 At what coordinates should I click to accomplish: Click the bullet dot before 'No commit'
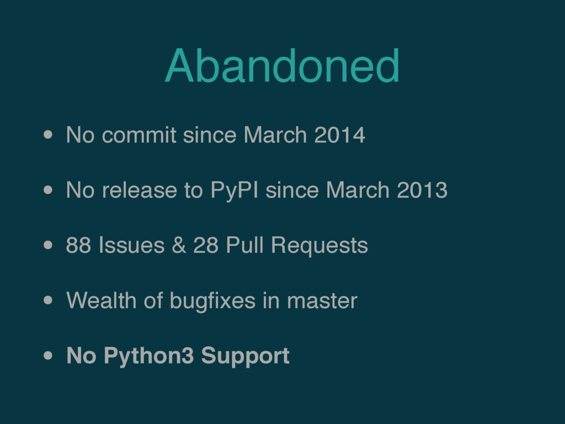48,135
